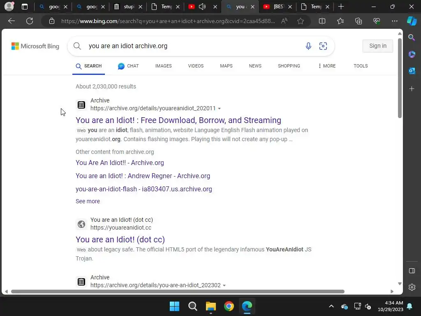Open TOOLS search options

pos(361,66)
